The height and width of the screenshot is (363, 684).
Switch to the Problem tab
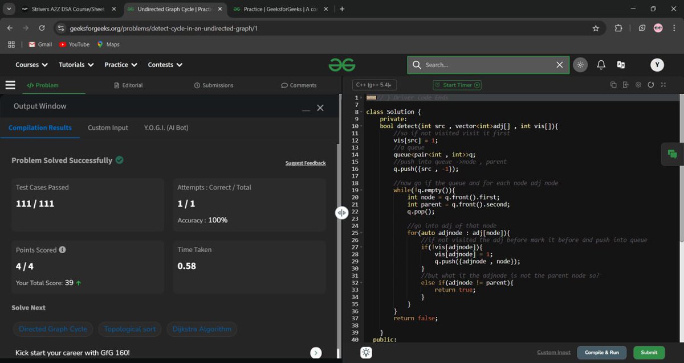point(43,85)
